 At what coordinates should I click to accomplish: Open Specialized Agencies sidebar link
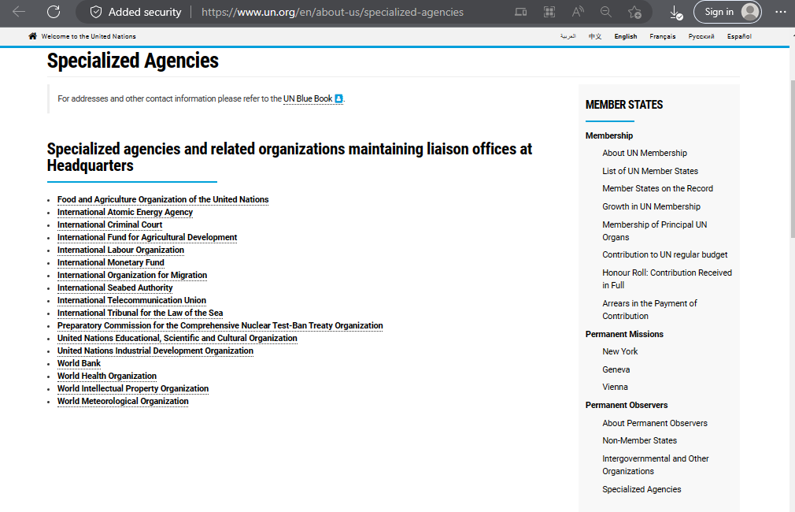click(x=642, y=489)
